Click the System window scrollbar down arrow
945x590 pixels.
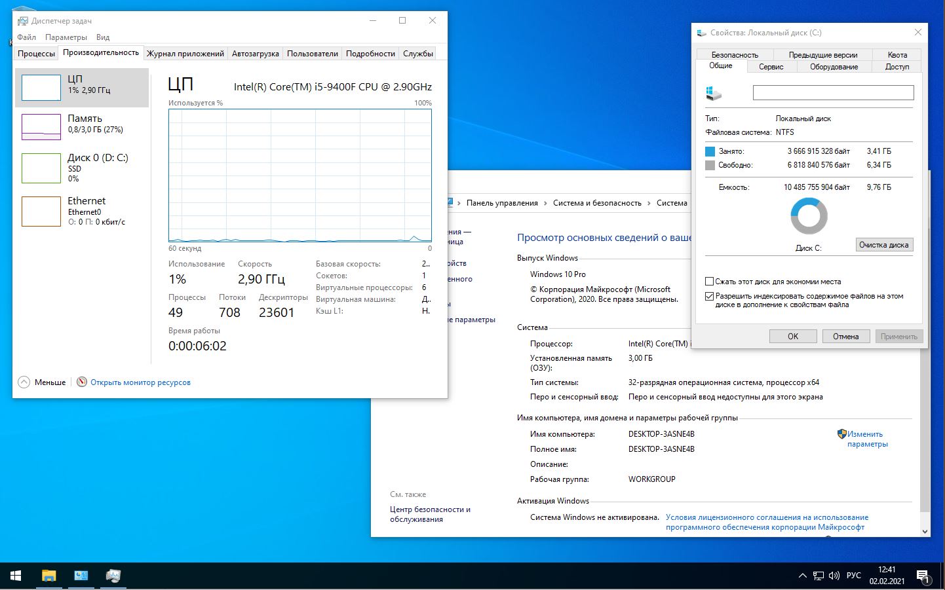[x=925, y=532]
